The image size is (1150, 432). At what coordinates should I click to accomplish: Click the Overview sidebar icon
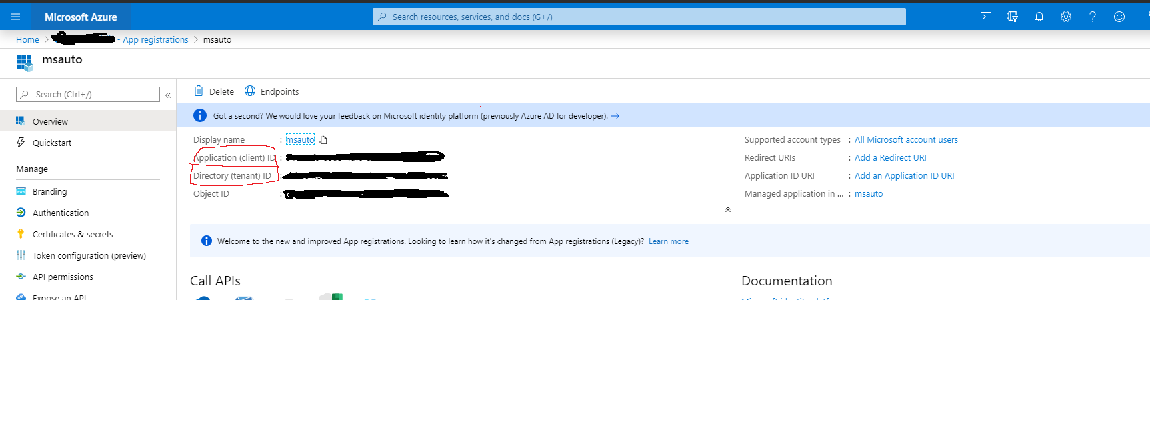tap(21, 121)
